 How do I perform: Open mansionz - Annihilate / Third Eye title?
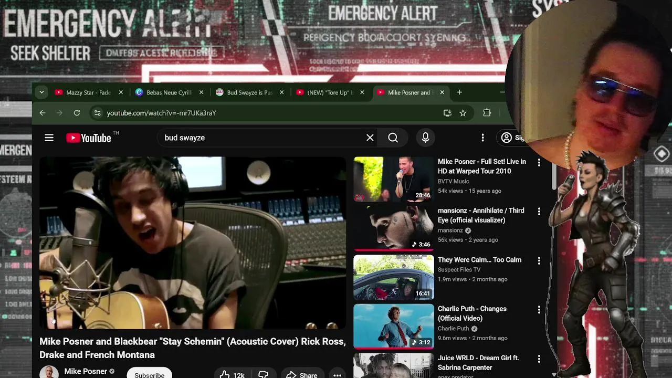tap(481, 215)
